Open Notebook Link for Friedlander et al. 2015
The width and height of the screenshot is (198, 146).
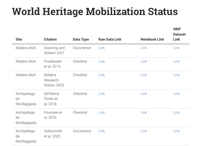pos(144,61)
